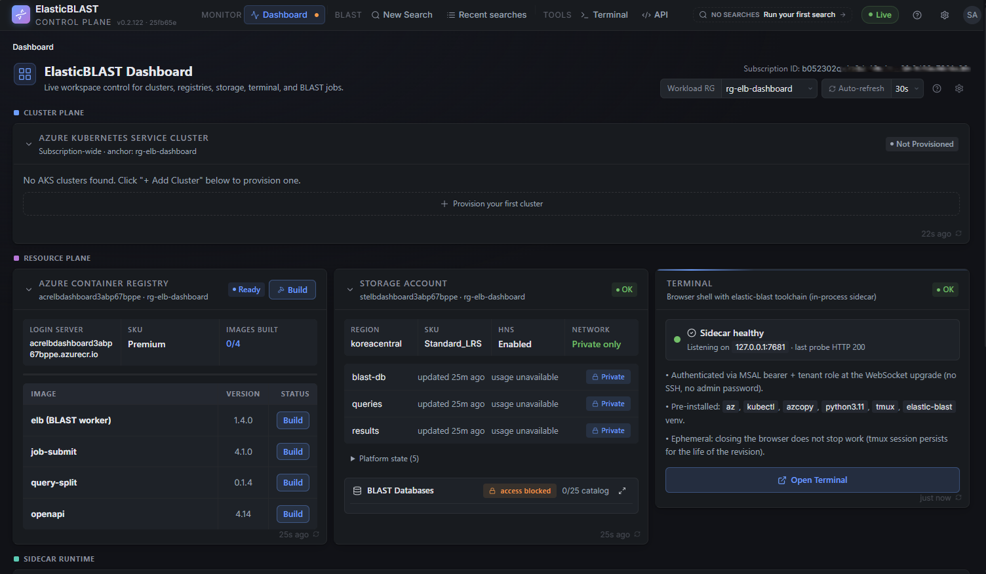
Task: Open dashboard settings gear near auto-refresh
Action: point(959,88)
